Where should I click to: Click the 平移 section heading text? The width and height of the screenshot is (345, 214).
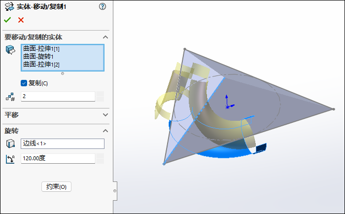pyautogui.click(x=12, y=115)
